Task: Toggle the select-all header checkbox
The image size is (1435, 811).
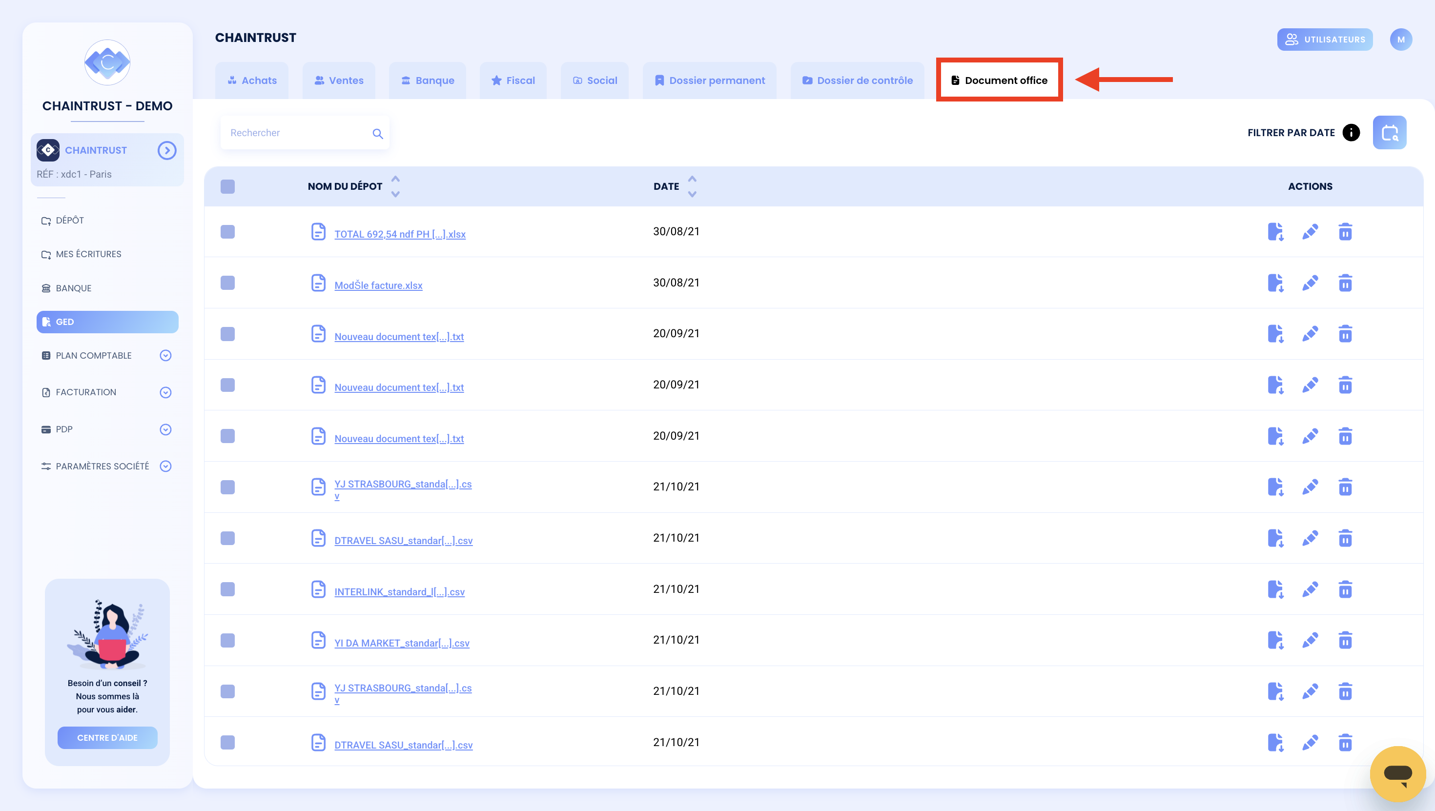Action: pos(227,186)
